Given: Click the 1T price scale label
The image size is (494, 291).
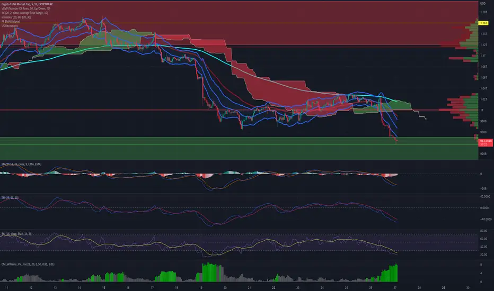Looking at the screenshot, I should (482, 110).
